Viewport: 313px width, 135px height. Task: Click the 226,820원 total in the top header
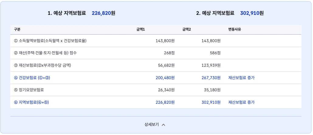pos(103,13)
